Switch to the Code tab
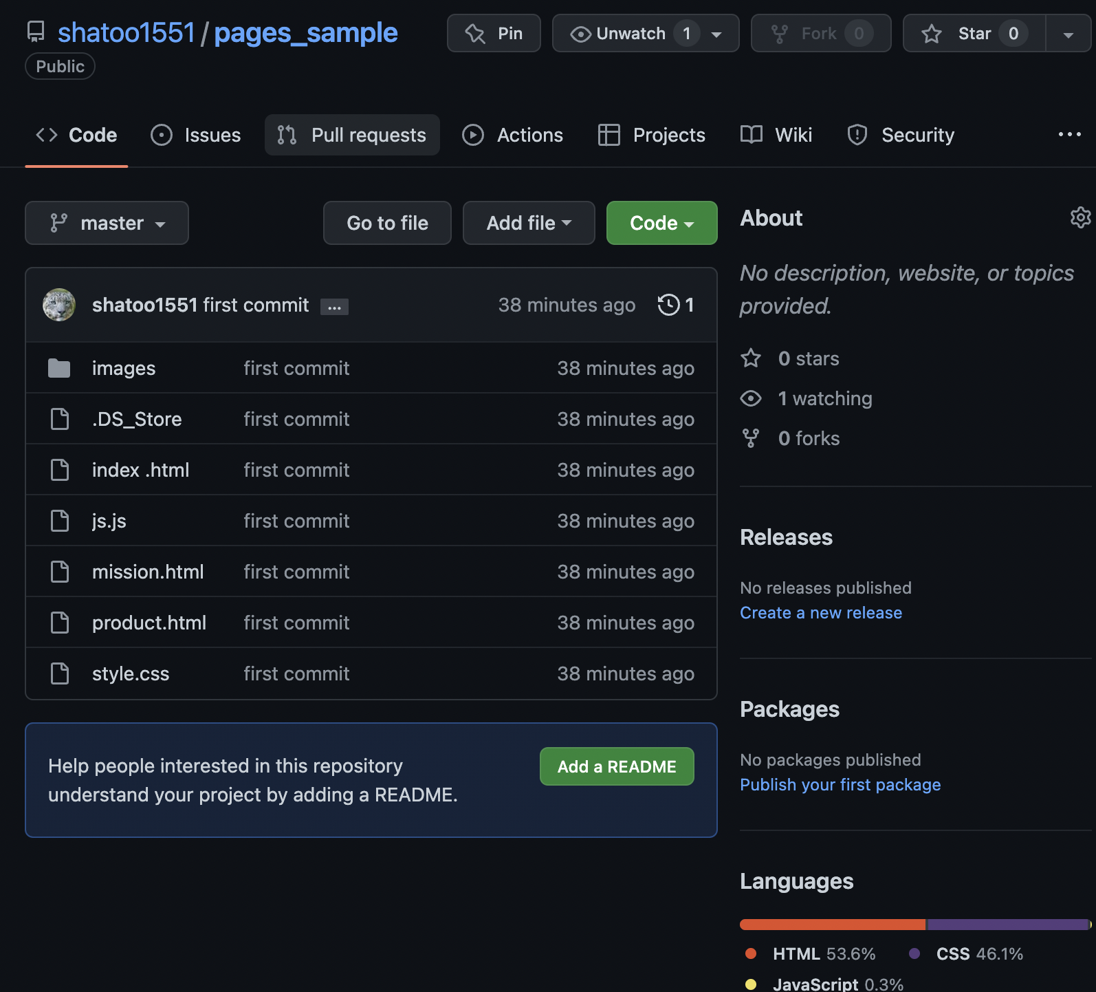The image size is (1096, 992). (x=76, y=135)
